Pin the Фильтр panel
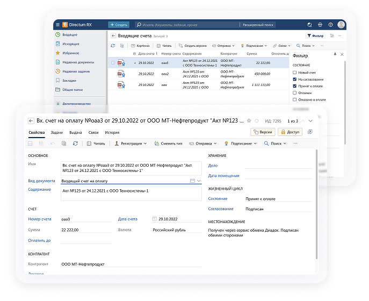The image size is (369, 301). (x=335, y=54)
